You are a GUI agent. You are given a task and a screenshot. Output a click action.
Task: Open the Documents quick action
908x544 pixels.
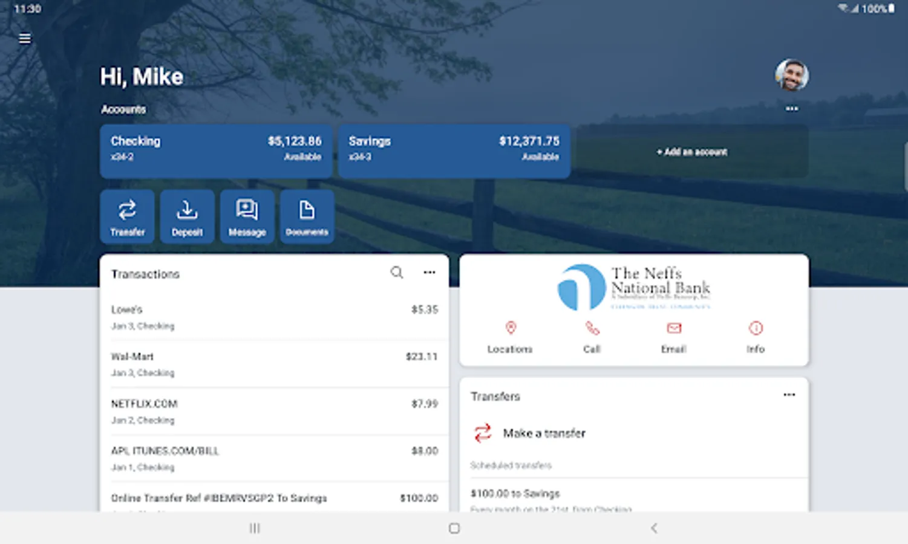coord(307,216)
